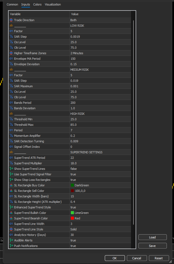
Task: Switch to the Common tab
Action: pyautogui.click(x=12, y=5)
